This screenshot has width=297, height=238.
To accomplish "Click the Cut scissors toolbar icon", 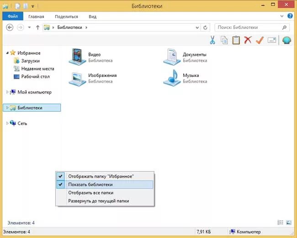I will pos(212,40).
